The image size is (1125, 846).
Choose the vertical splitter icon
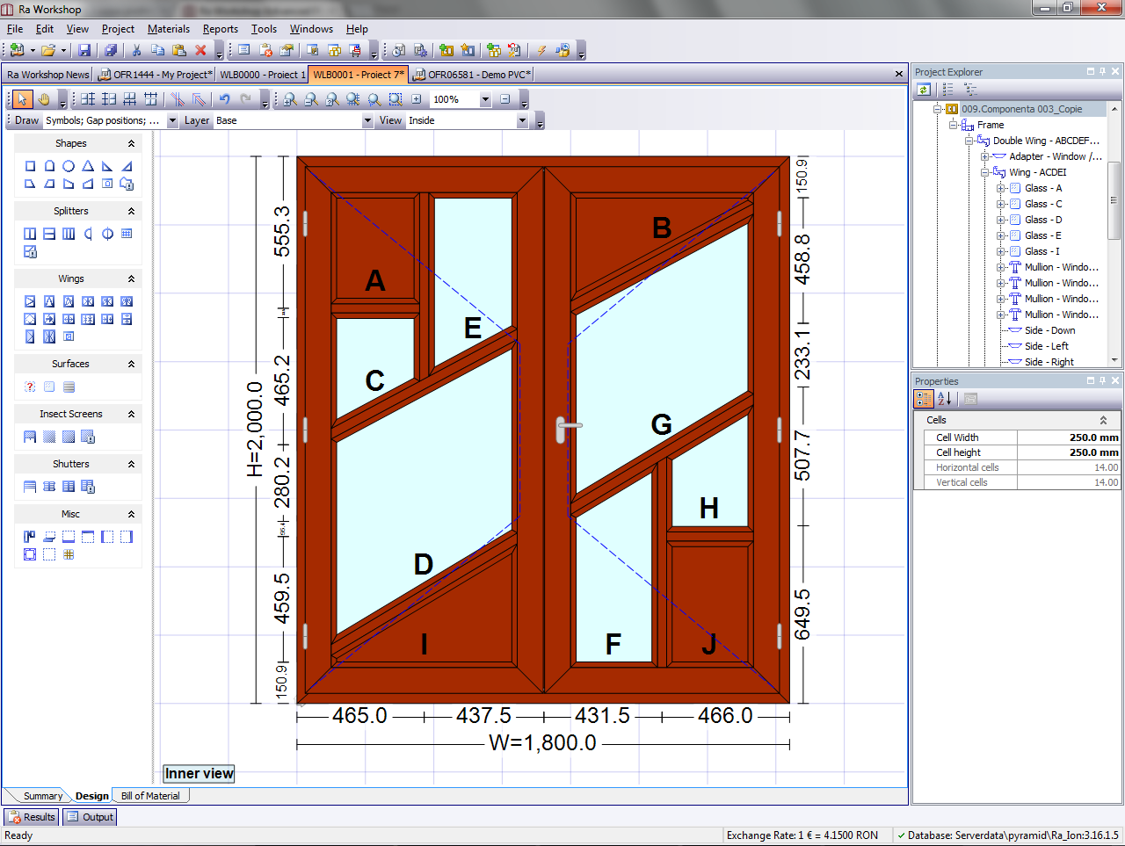click(x=30, y=234)
